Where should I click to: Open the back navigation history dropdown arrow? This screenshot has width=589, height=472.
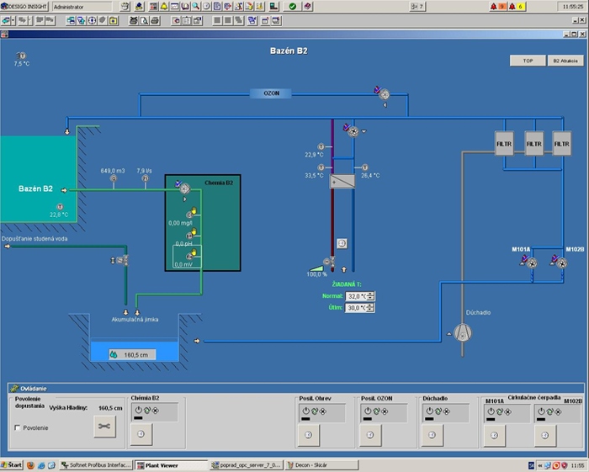tap(13, 21)
